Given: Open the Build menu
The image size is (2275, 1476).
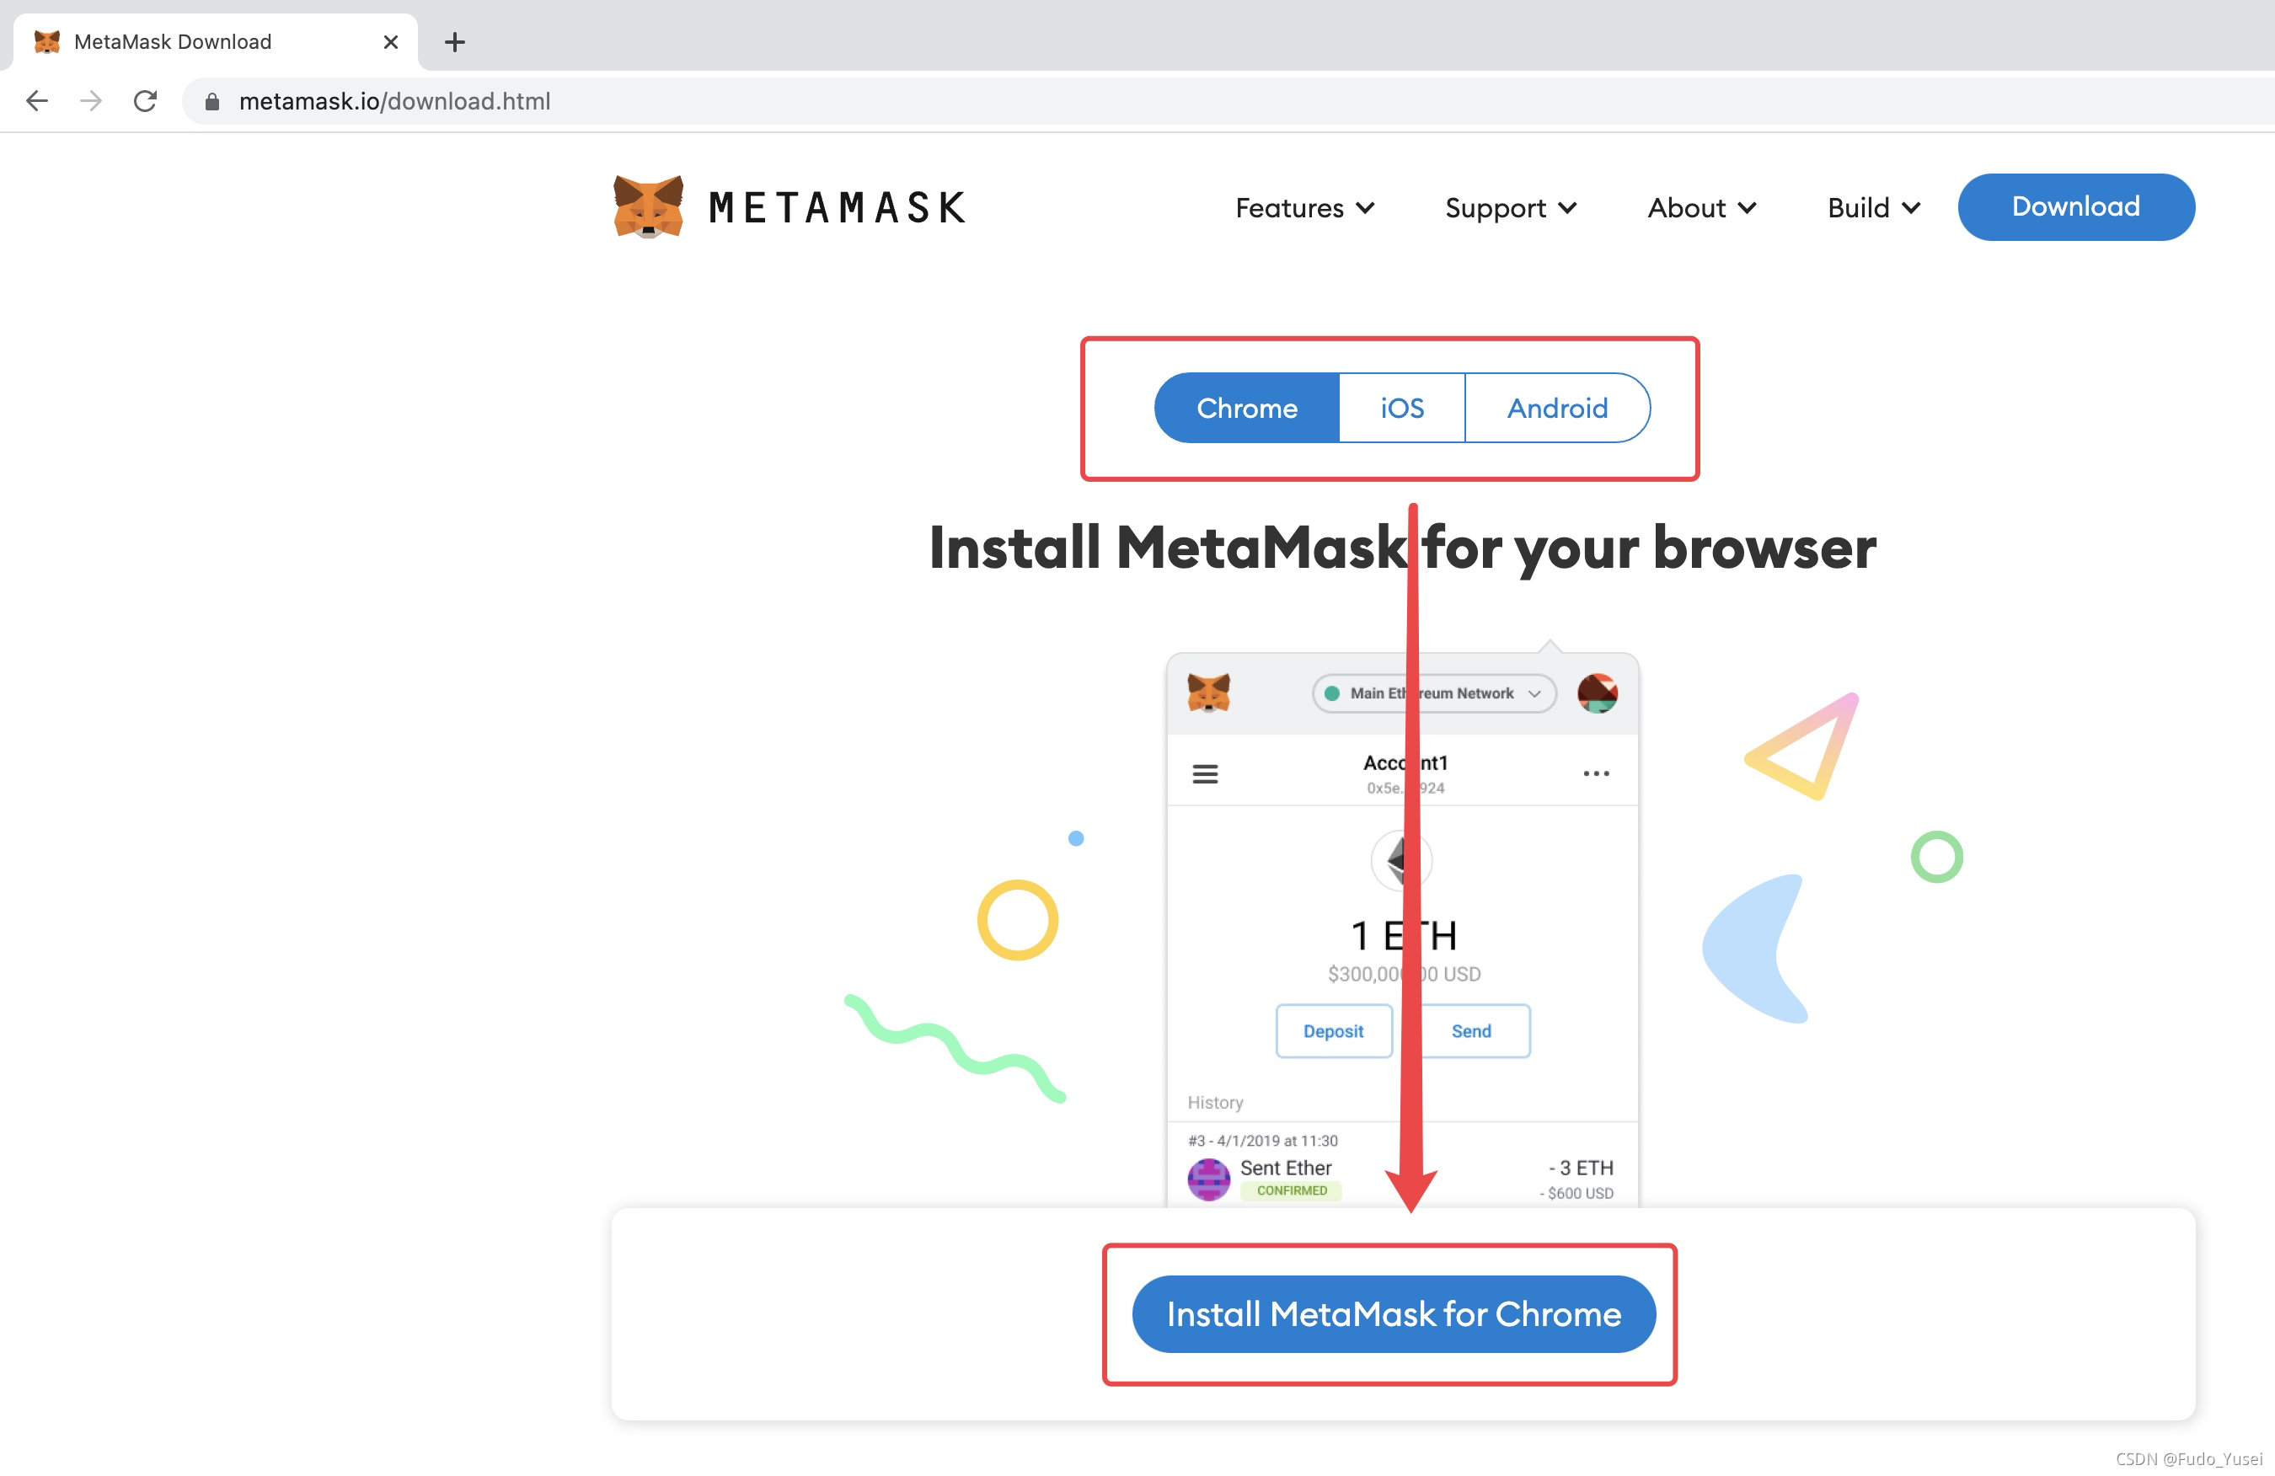Looking at the screenshot, I should pos(1871,206).
